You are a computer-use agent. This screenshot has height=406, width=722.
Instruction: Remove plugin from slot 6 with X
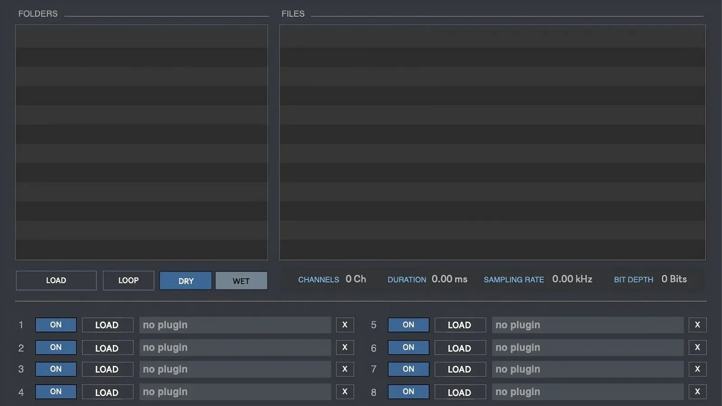[698, 347]
